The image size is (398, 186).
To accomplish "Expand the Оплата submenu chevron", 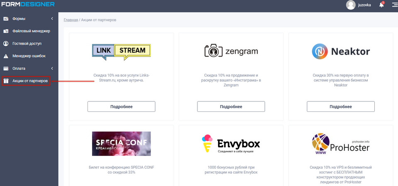I will pos(52,68).
